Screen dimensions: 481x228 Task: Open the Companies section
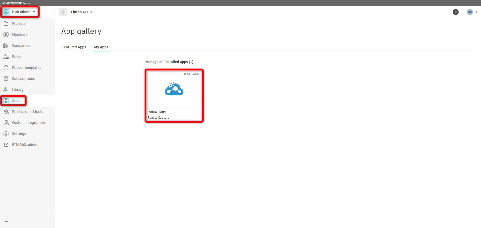[x=21, y=46]
